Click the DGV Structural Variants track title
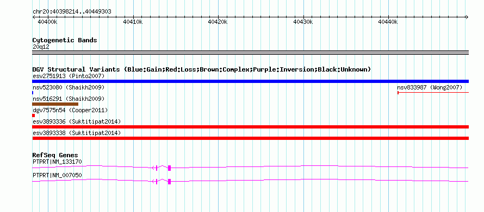Screen dimensions: 484x212 (202, 69)
